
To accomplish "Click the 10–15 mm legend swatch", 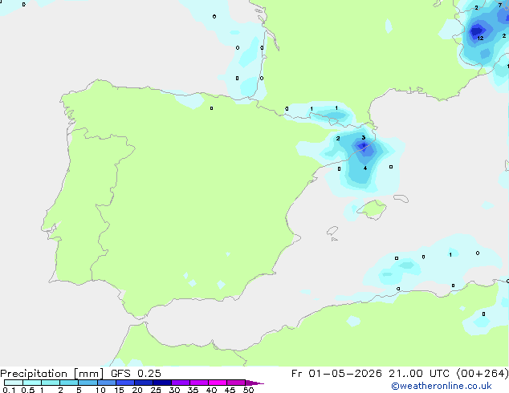I will point(106,383).
